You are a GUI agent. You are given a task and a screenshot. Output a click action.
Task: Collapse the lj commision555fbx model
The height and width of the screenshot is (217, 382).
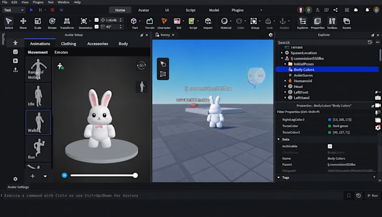tap(282, 58)
